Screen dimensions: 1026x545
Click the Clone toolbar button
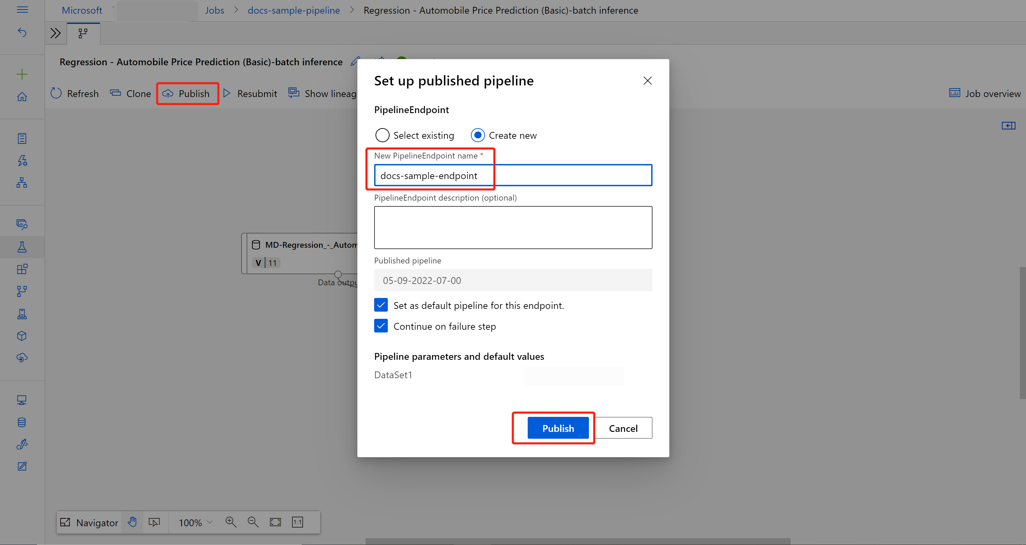(131, 93)
